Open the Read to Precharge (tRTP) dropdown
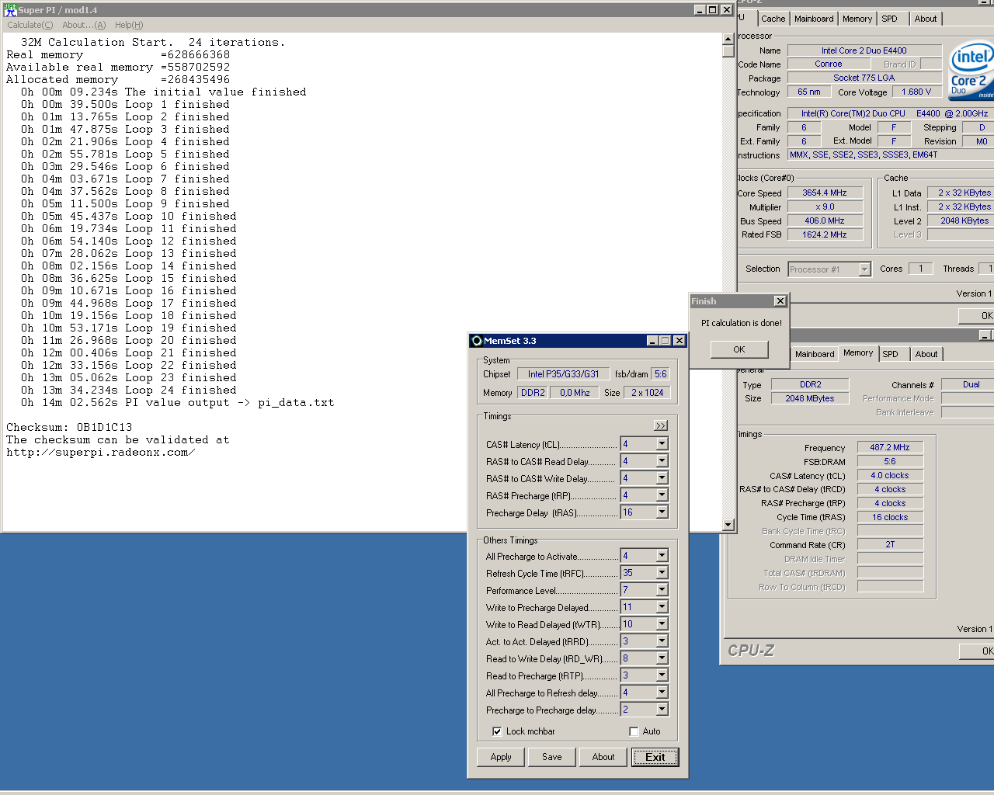This screenshot has width=994, height=795. (x=662, y=675)
